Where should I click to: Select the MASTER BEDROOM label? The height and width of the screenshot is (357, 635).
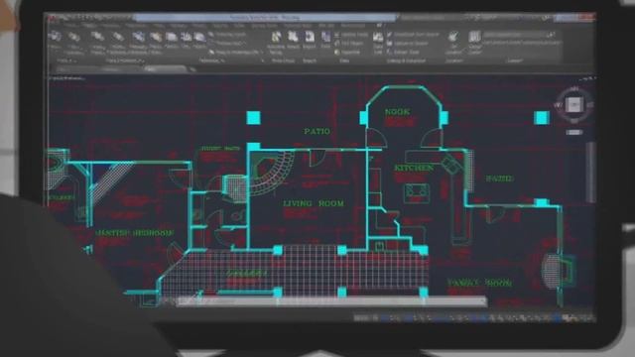click(x=135, y=233)
